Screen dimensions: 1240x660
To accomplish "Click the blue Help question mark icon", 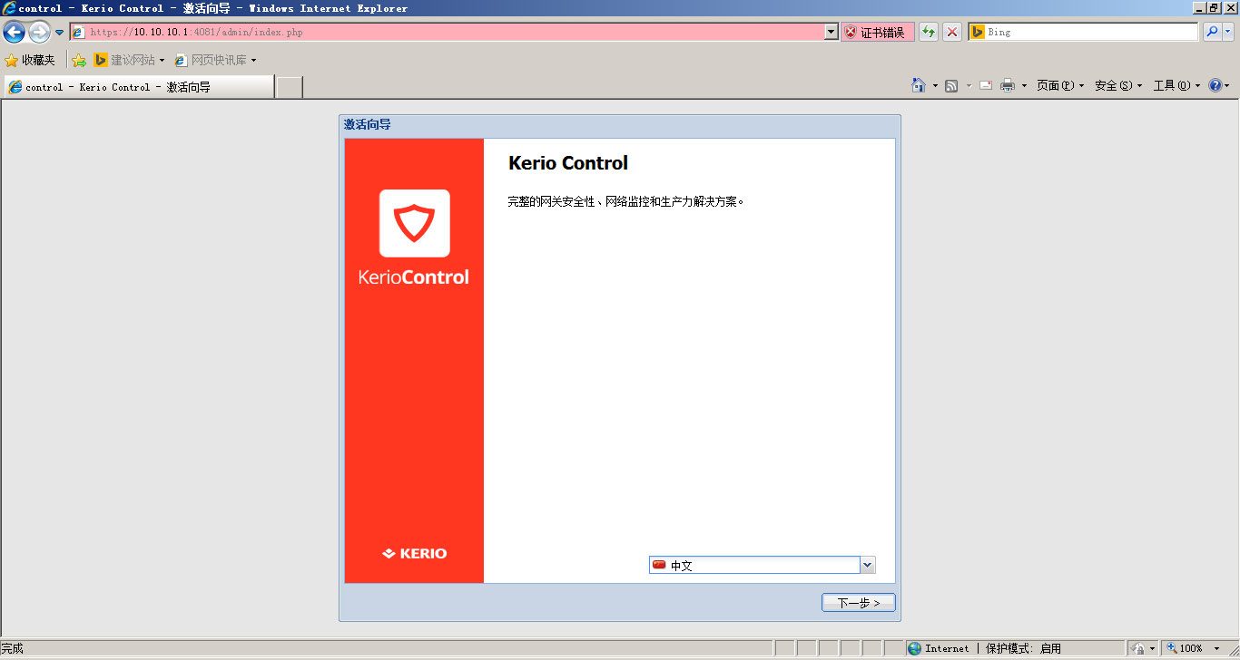I will pos(1216,85).
